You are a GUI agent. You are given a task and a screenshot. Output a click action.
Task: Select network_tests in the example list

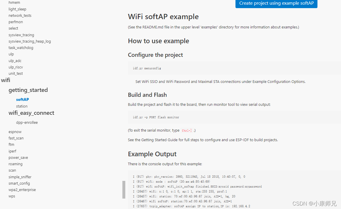[20, 16]
